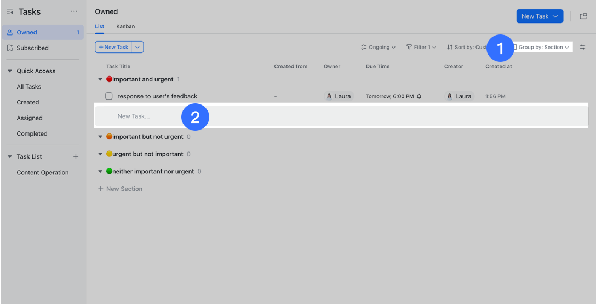
Task: Switch to the Kanban tab
Action: [125, 26]
